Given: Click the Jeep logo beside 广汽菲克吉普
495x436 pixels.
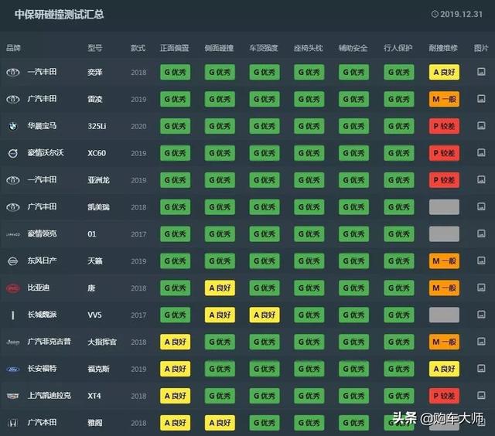Looking at the screenshot, I should point(13,342).
